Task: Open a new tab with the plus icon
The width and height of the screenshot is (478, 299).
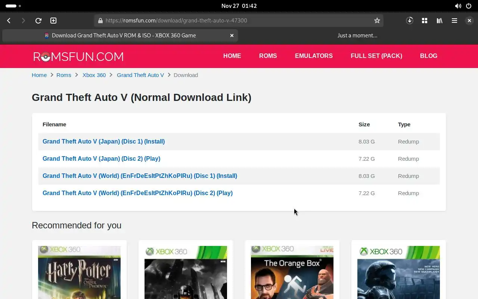Action: point(53,21)
